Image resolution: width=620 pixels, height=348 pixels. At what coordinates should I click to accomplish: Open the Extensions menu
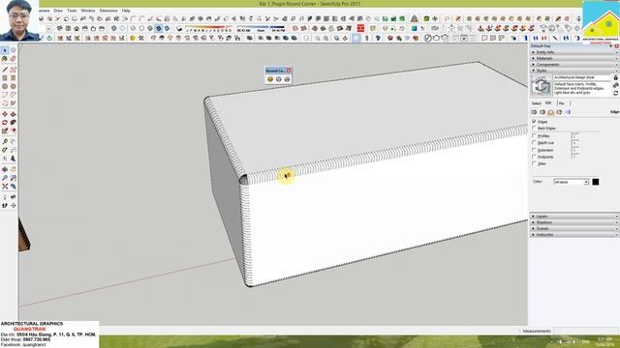[x=108, y=11]
